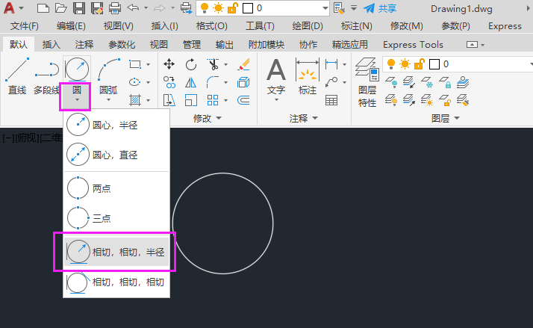This screenshot has width=533, height=328.
Task: Click layer color swatch in ribbon layer box
Action: click(x=434, y=64)
